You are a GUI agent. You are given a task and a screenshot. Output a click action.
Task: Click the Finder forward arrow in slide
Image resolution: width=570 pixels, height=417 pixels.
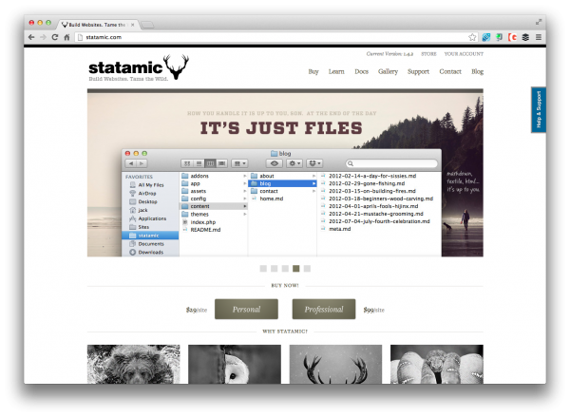coord(142,163)
